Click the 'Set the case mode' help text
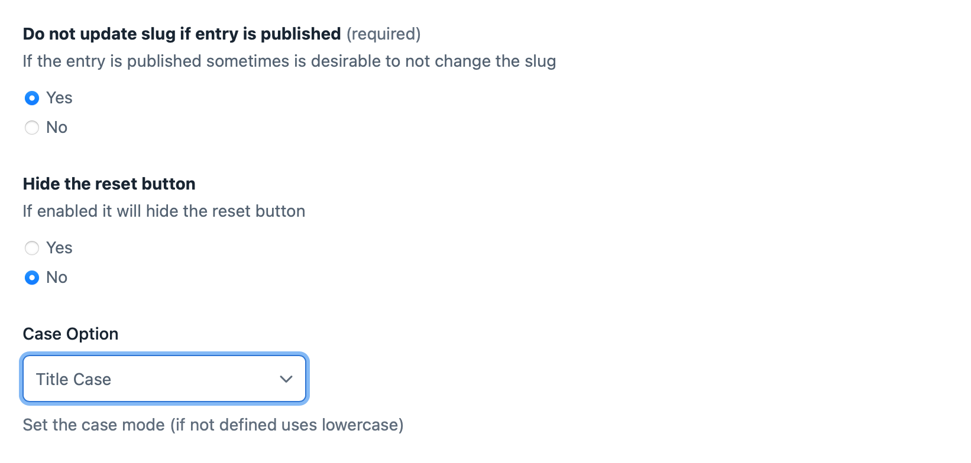This screenshot has width=971, height=463. 93,425
